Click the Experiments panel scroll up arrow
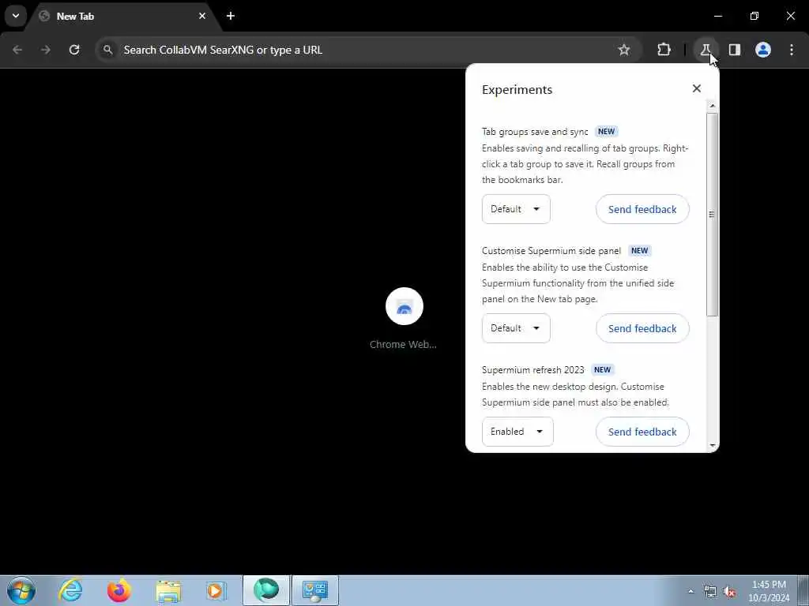Viewport: 809px width, 606px height. coord(713,106)
